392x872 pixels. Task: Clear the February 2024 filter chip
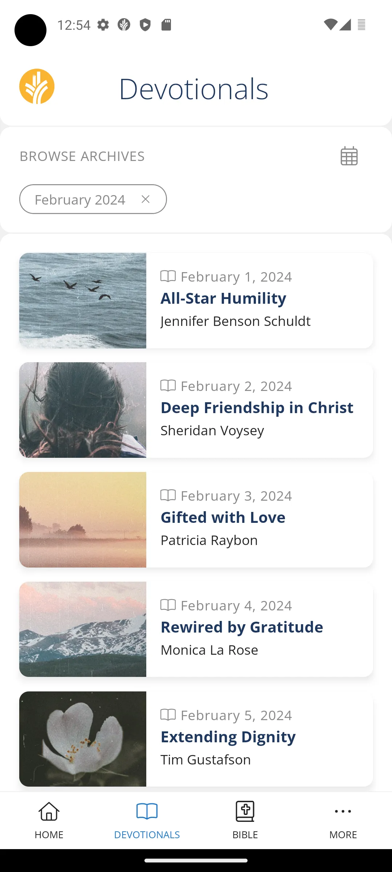(x=146, y=199)
